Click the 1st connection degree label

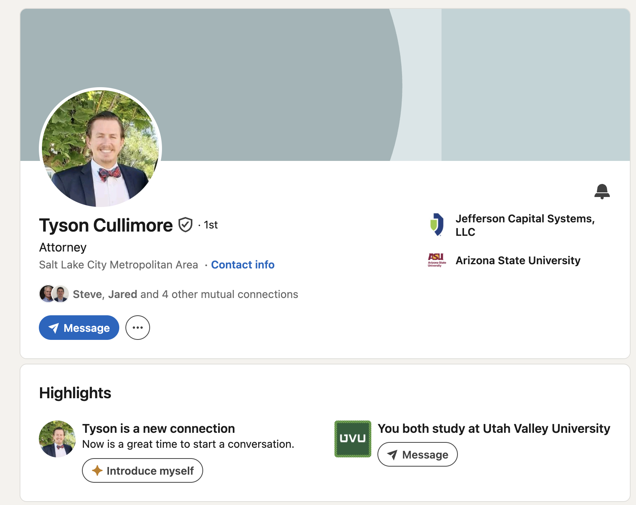211,225
